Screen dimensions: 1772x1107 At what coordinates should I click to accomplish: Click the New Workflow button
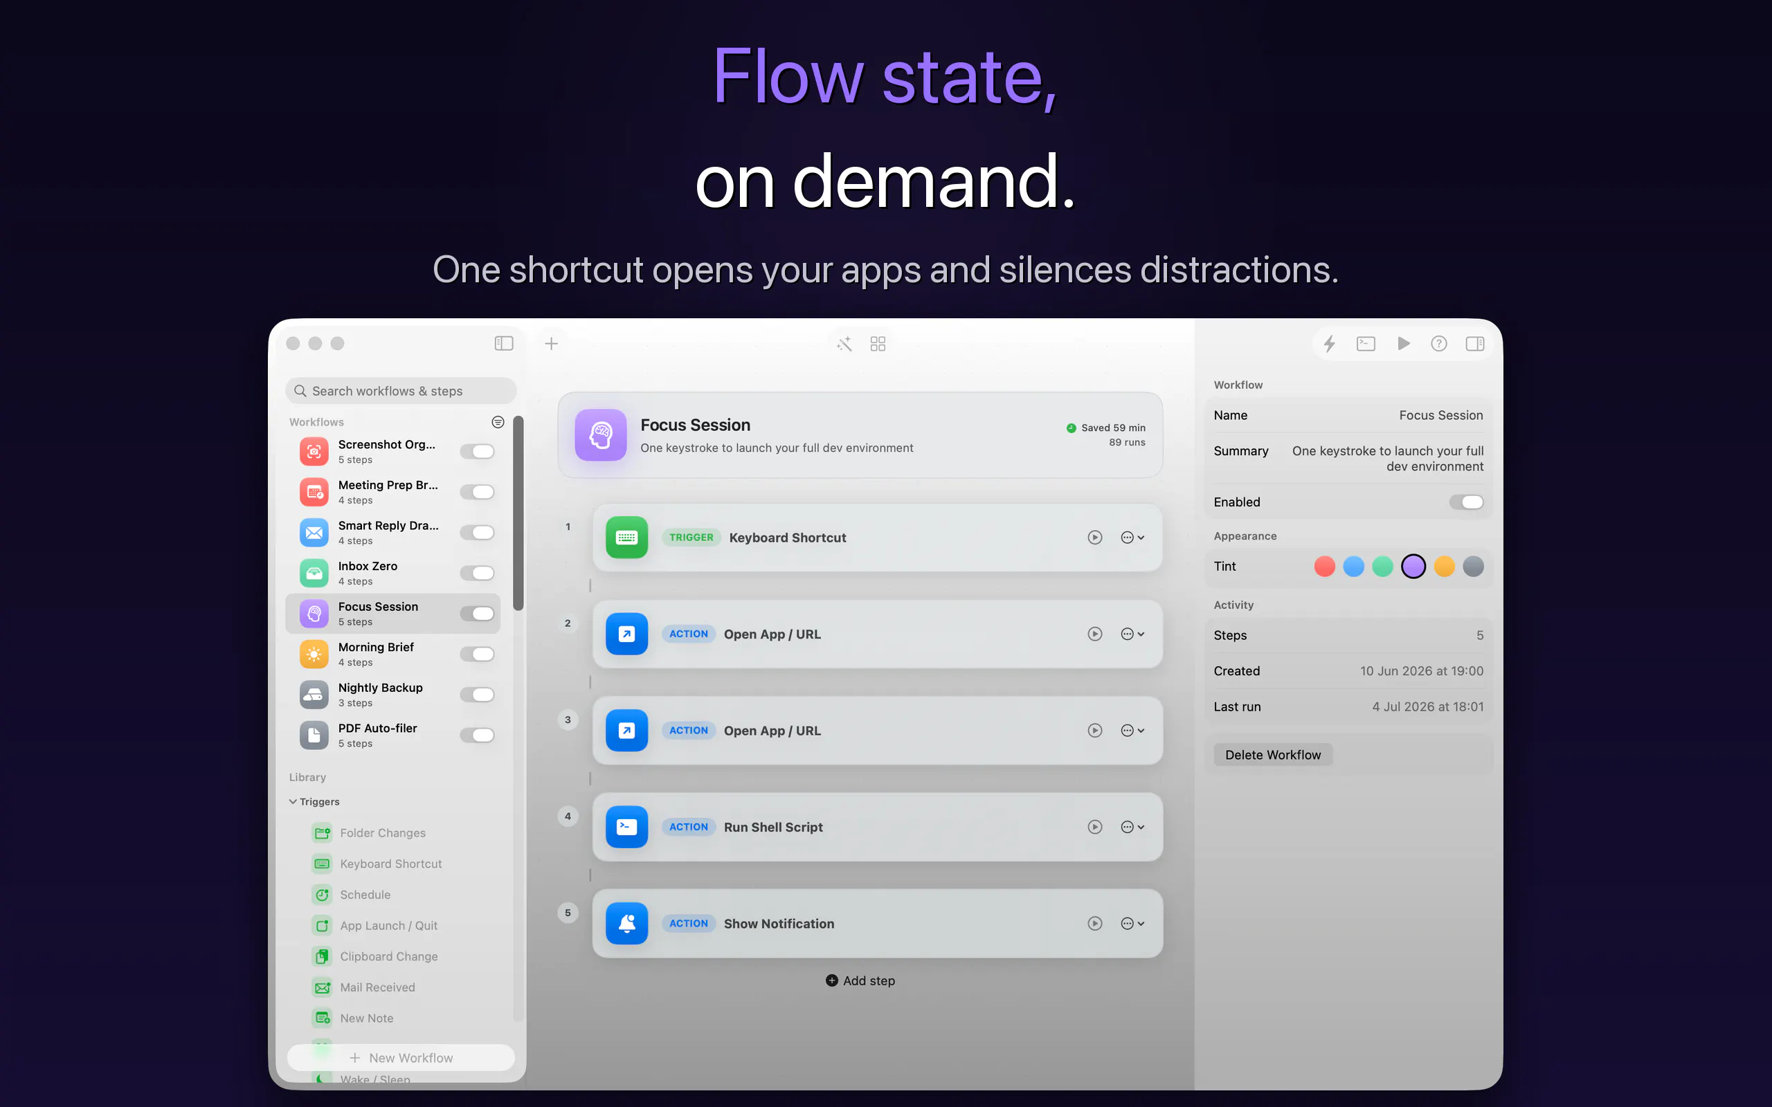click(x=401, y=1057)
